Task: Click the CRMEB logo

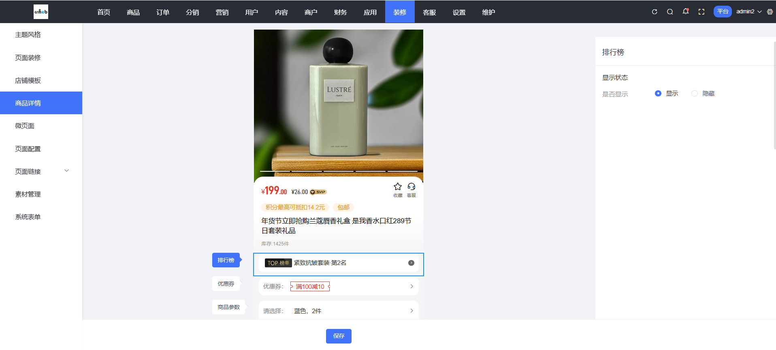Action: click(x=41, y=12)
